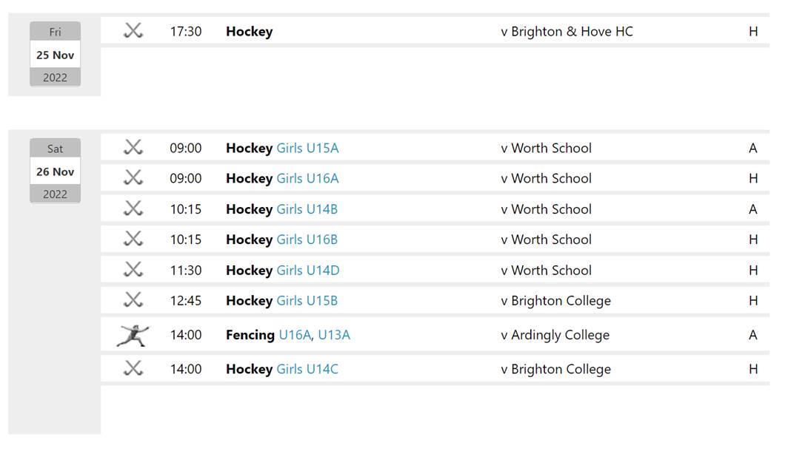Click hockey icon beside Girls U15A row
This screenshot has height=451, width=805.
coord(133,148)
